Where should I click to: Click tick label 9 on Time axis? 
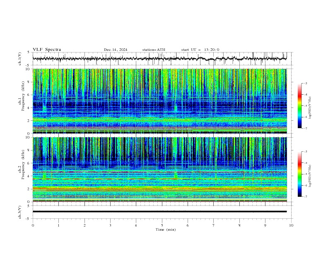pos(265,225)
